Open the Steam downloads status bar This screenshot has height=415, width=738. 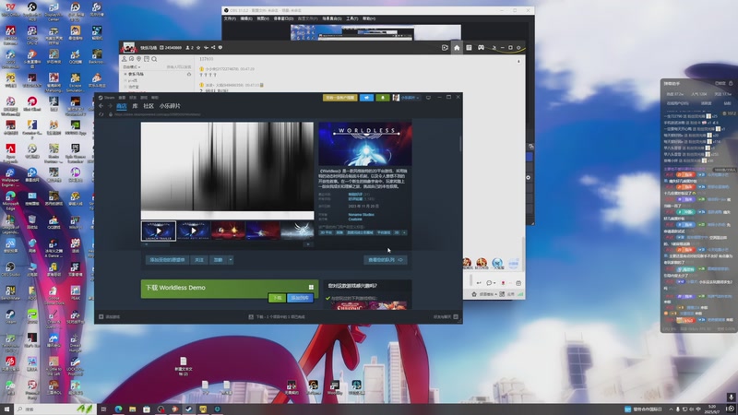(x=277, y=316)
